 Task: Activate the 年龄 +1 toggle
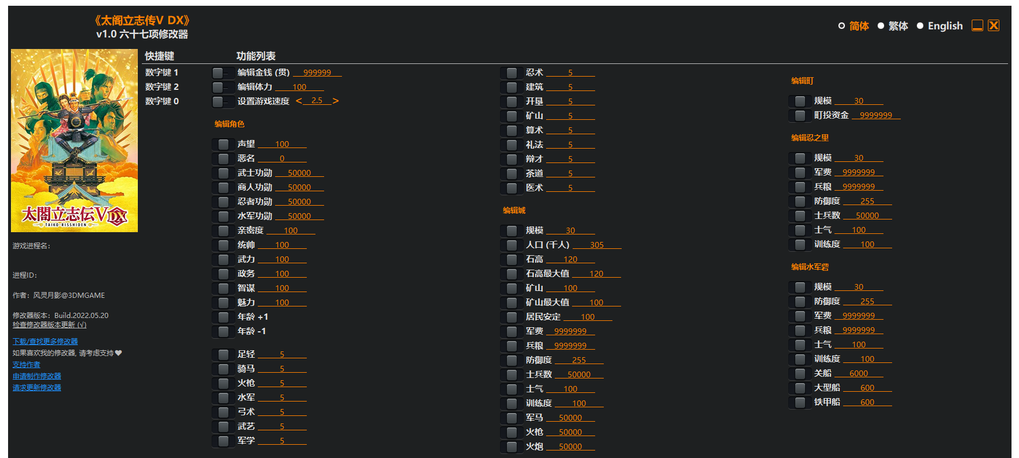point(222,317)
